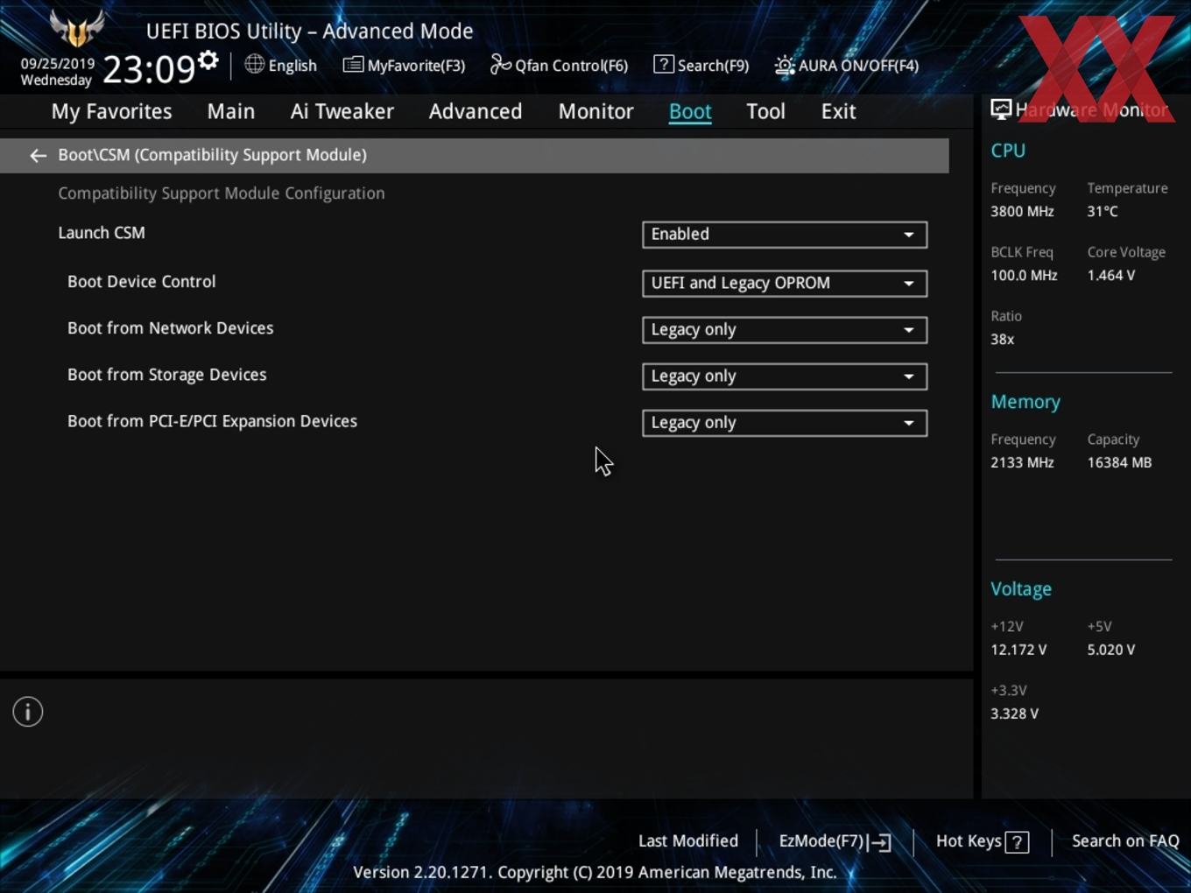This screenshot has height=893, width=1191.
Task: Click the Search question mark icon
Action: point(664,64)
